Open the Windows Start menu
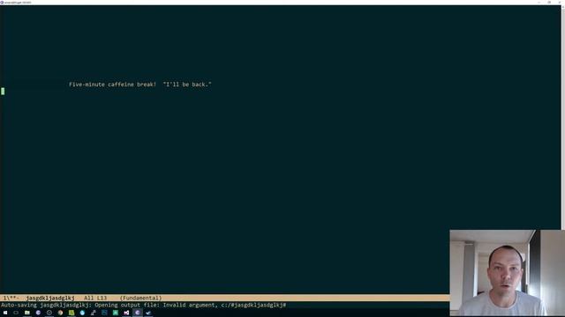Image resolution: width=565 pixels, height=317 pixels. click(5, 313)
